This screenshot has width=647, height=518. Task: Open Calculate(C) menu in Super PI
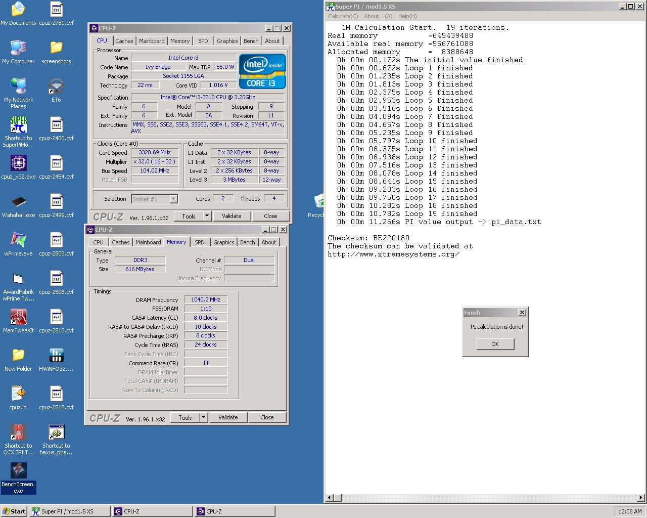point(343,16)
